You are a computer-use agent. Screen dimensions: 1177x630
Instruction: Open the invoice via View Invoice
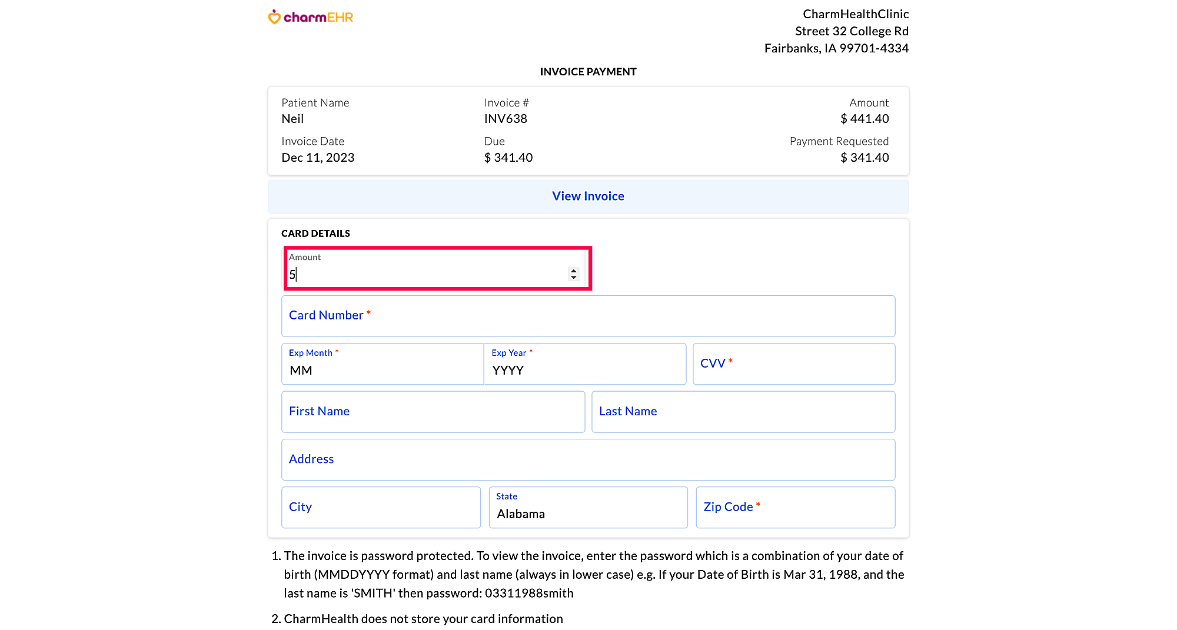pyautogui.click(x=587, y=196)
